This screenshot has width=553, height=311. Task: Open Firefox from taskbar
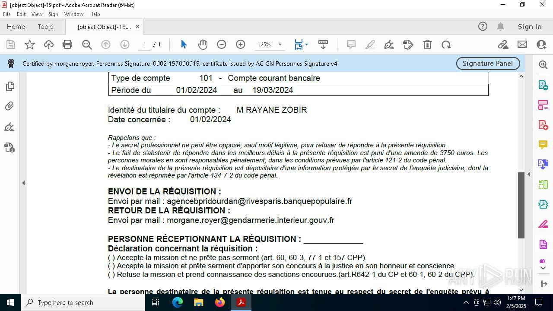220,302
